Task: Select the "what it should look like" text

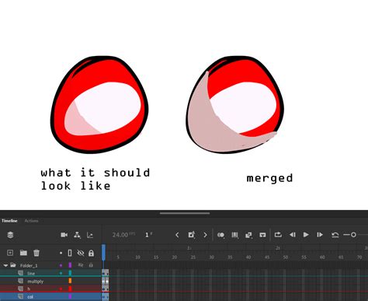Action: pyautogui.click(x=95, y=180)
